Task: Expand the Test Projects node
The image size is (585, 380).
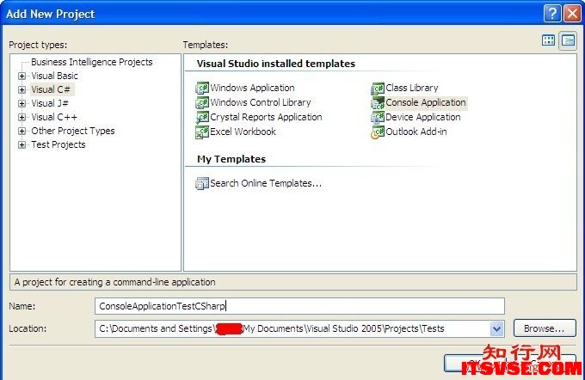Action: 22,145
